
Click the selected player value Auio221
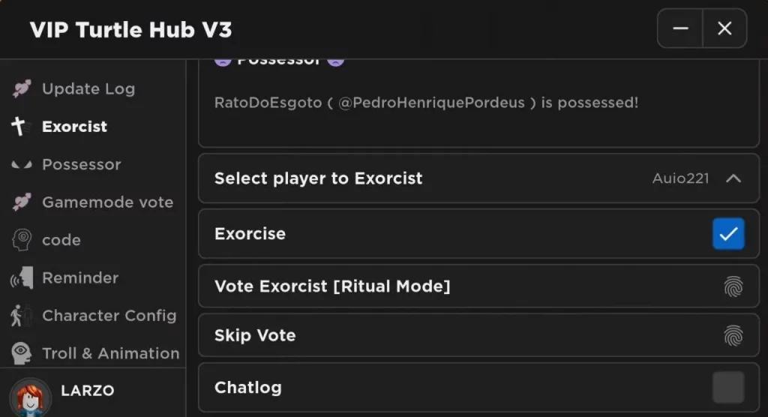tap(680, 179)
